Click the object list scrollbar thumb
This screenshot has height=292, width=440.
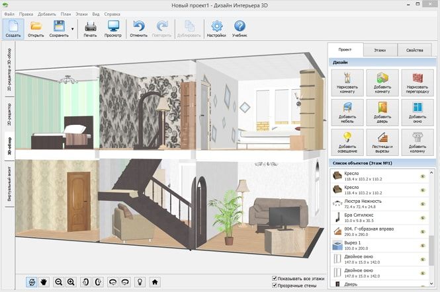[432, 250]
